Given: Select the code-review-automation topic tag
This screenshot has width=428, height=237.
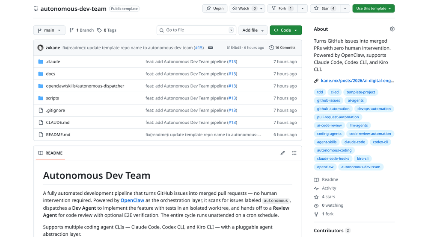Looking at the screenshot, I should coord(370,134).
